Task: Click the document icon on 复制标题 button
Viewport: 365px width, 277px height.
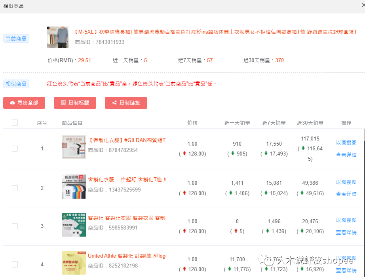Action: point(63,102)
